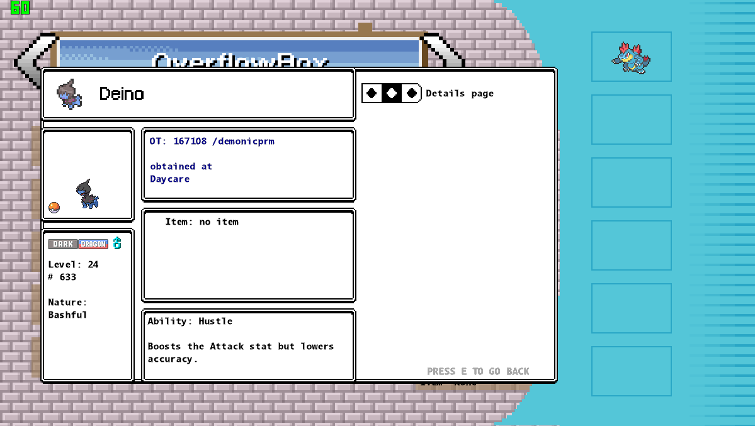Click the next box right arrow
The image size is (755, 426).
(443, 50)
